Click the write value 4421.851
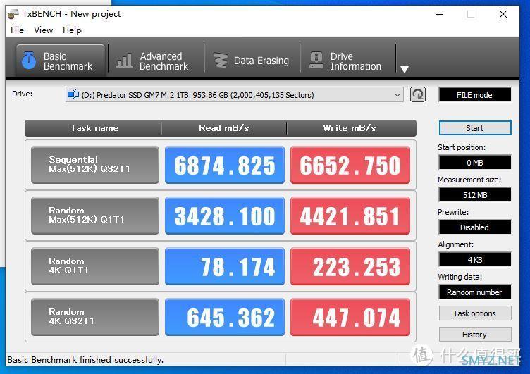Screen dimensions: 530x374 350,216
